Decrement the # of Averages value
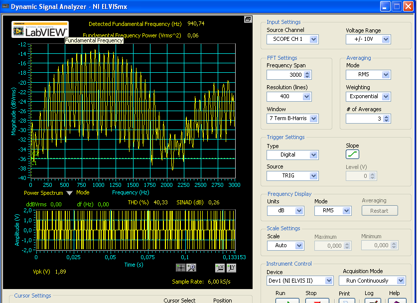The height and width of the screenshot is (303, 417). click(387, 120)
